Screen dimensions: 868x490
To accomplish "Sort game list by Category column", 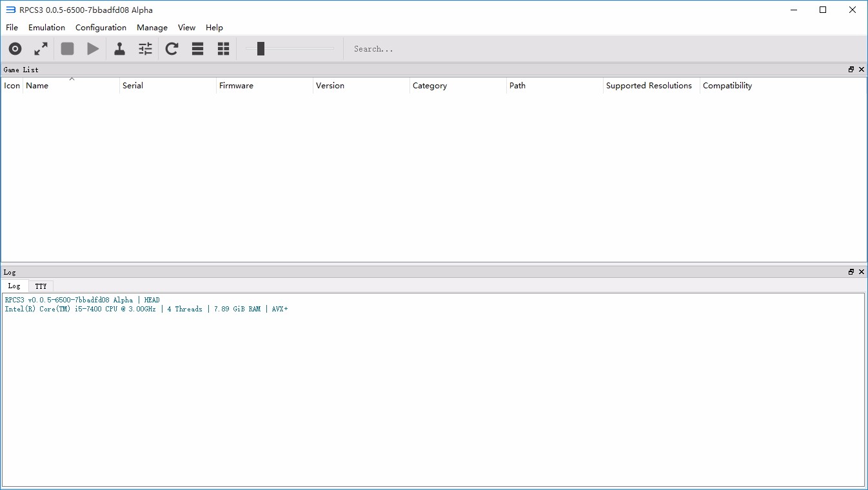I will point(459,86).
